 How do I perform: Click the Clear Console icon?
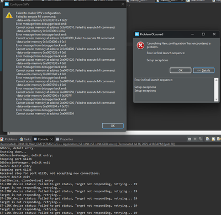(x=208, y=139)
